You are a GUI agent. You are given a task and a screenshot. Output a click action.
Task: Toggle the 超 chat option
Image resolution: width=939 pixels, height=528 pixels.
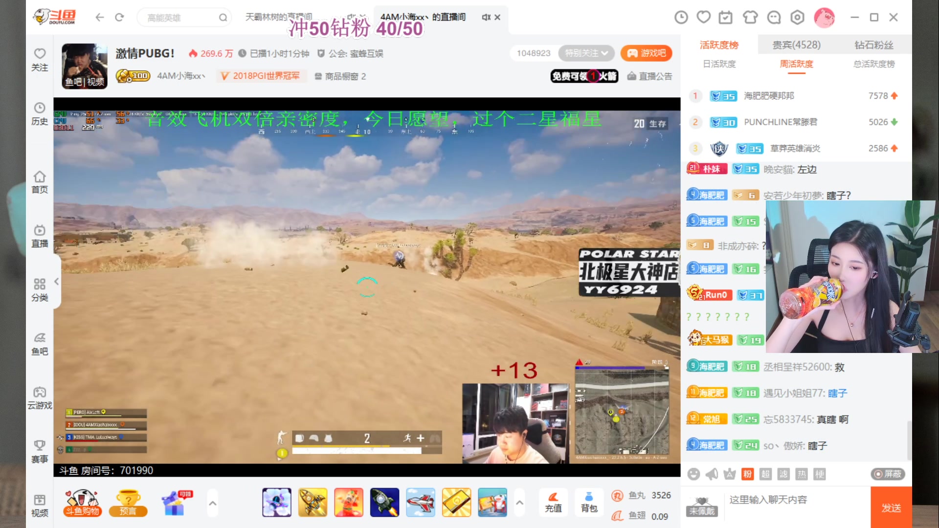pyautogui.click(x=765, y=474)
